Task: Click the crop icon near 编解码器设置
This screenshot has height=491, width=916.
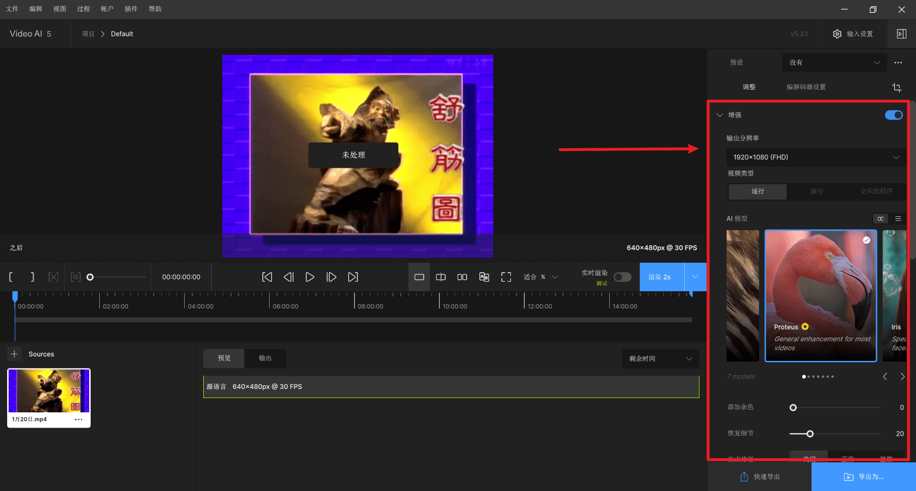Action: [896, 87]
